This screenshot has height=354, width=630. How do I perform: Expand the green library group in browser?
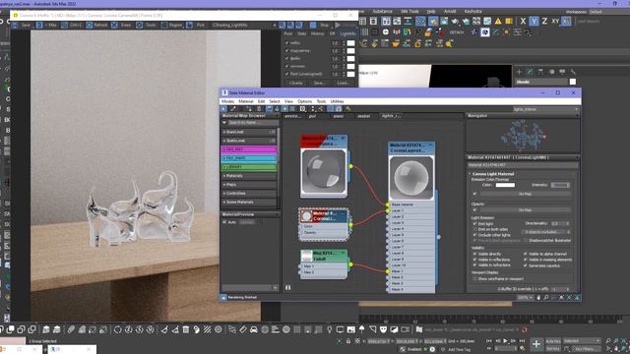[x=249, y=167]
